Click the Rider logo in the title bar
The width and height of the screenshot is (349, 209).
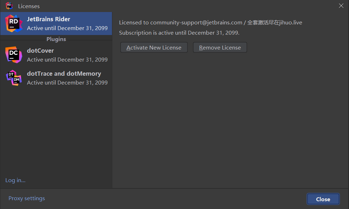pyautogui.click(x=9, y=6)
